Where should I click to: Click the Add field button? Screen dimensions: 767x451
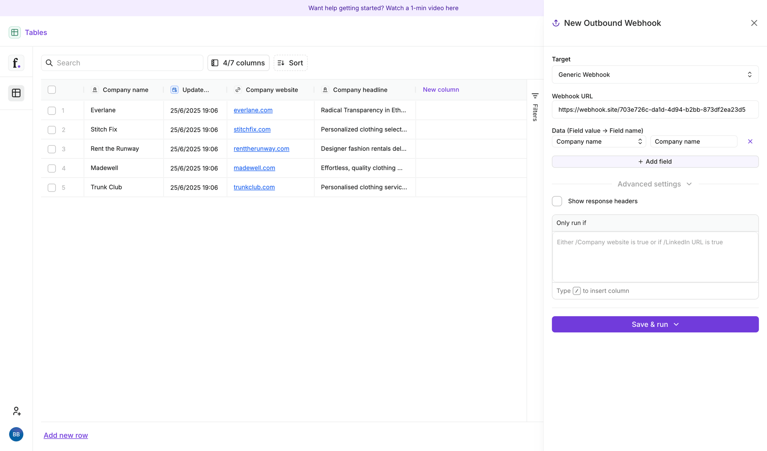[654, 161]
